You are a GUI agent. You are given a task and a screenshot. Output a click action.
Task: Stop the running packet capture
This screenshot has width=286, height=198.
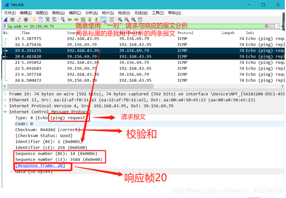(x=12, y=20)
